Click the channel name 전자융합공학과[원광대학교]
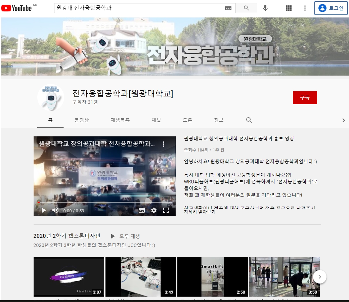Viewport: 349px width, 302px height. coord(123,93)
